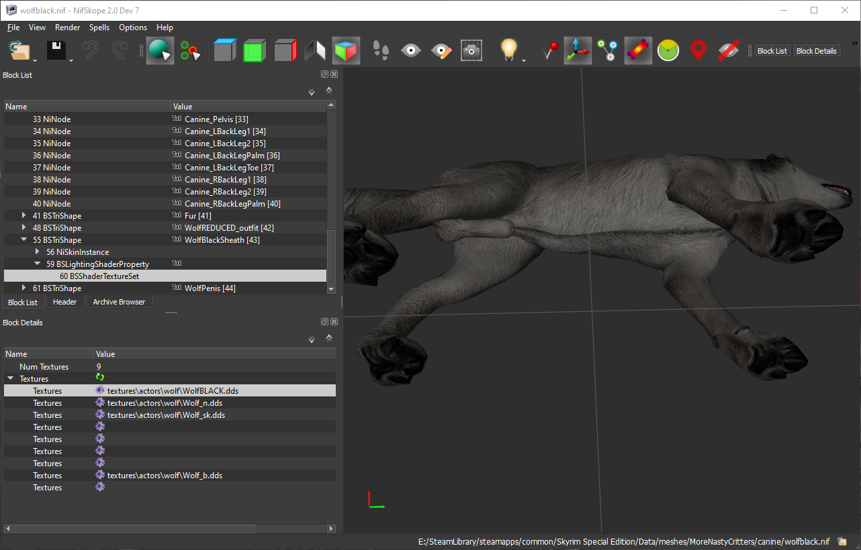Click the Num Textures value 9

(x=99, y=367)
